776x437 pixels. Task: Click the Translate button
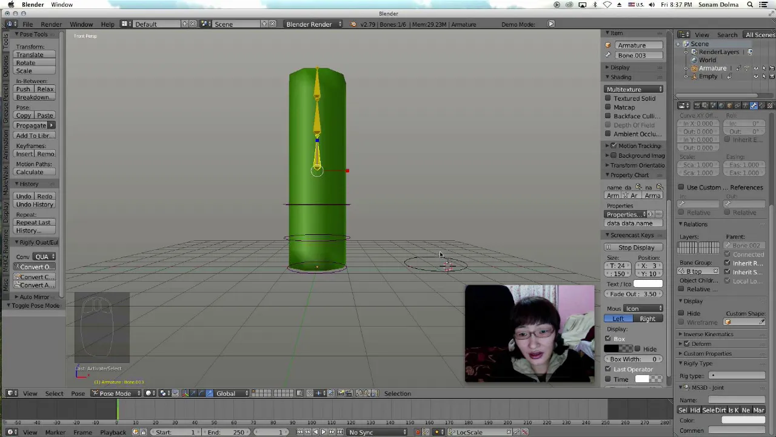click(x=35, y=55)
